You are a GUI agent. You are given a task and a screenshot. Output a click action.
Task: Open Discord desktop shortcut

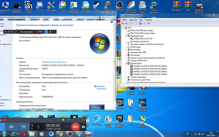(x=40, y=6)
